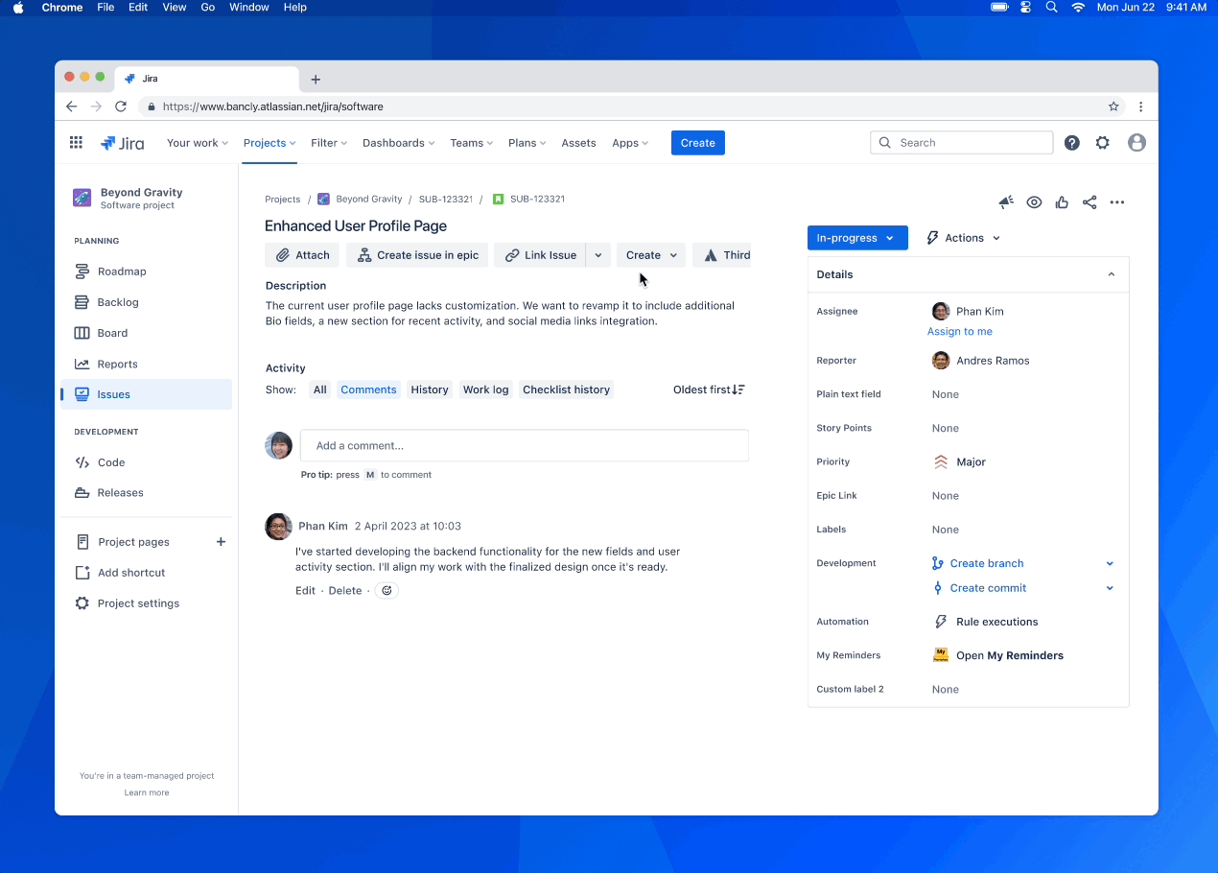This screenshot has height=873, width=1218.
Task: Open the Chrome menu in the macOS menu bar
Action: tap(62, 7)
